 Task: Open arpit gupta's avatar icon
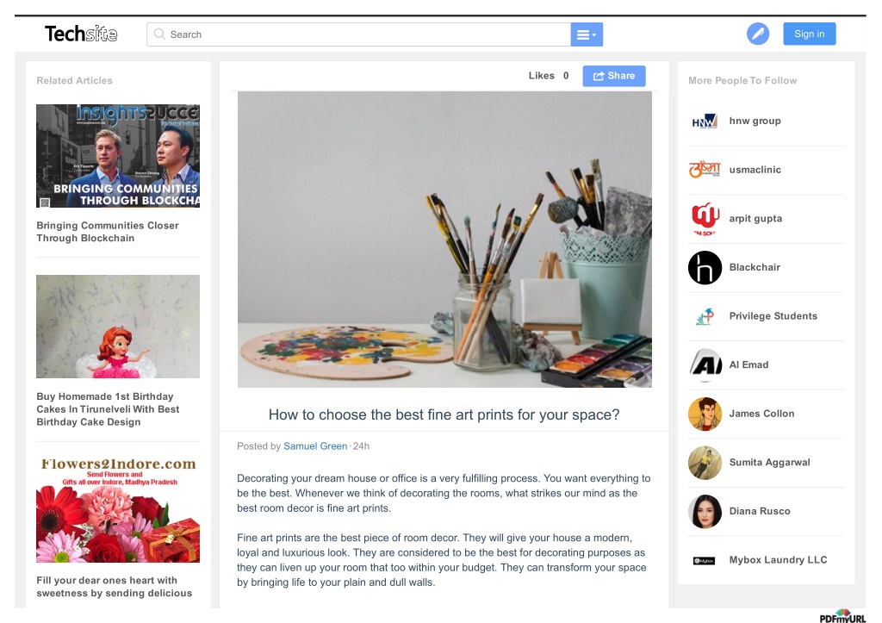coord(705,218)
